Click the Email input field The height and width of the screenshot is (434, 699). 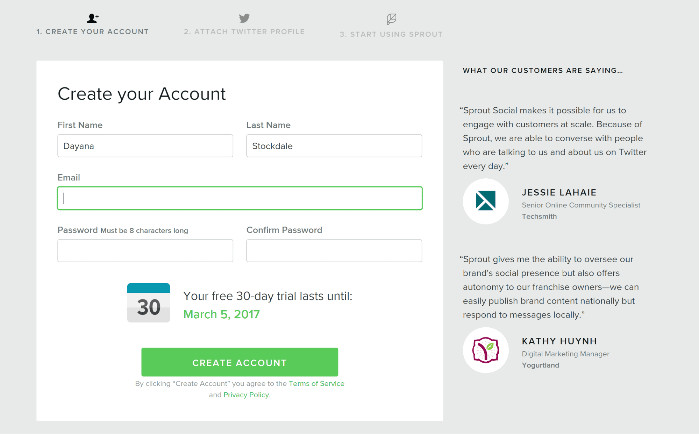coord(240,198)
